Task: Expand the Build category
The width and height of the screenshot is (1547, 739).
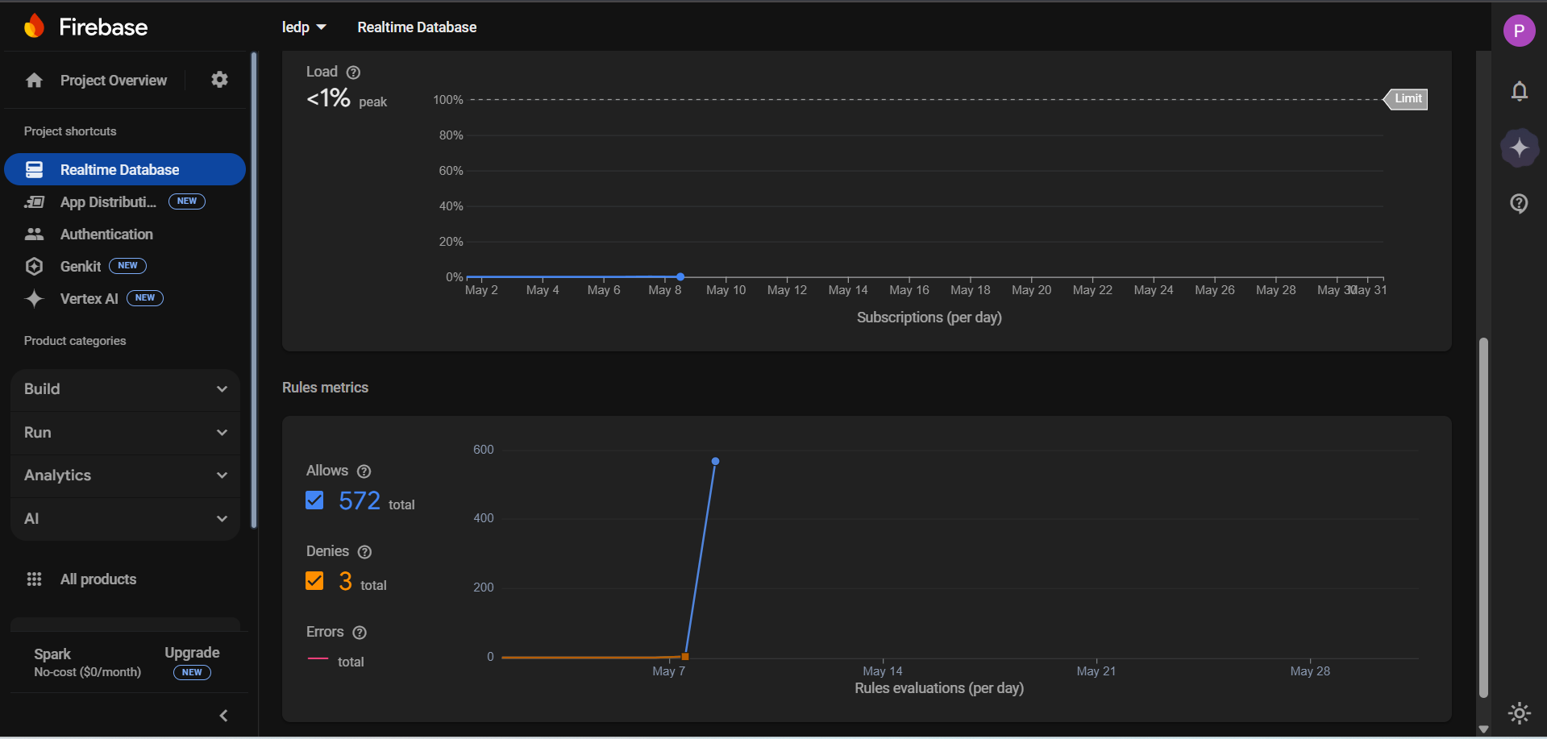Action: pyautogui.click(x=125, y=389)
